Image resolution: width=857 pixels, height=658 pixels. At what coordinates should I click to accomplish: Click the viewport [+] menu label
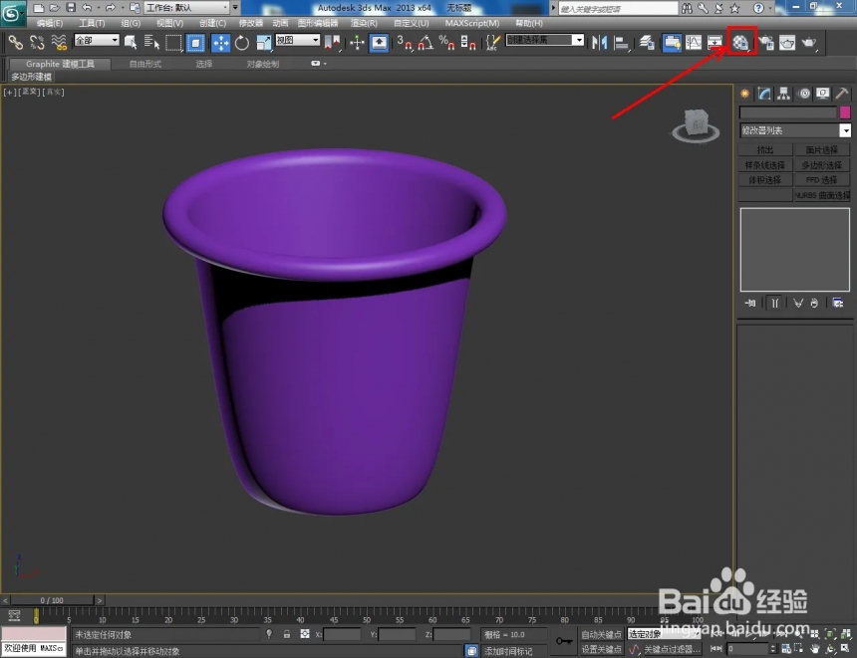pos(9,92)
